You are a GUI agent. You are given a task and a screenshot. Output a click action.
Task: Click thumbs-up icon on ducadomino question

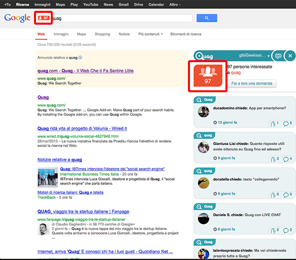[273, 124]
